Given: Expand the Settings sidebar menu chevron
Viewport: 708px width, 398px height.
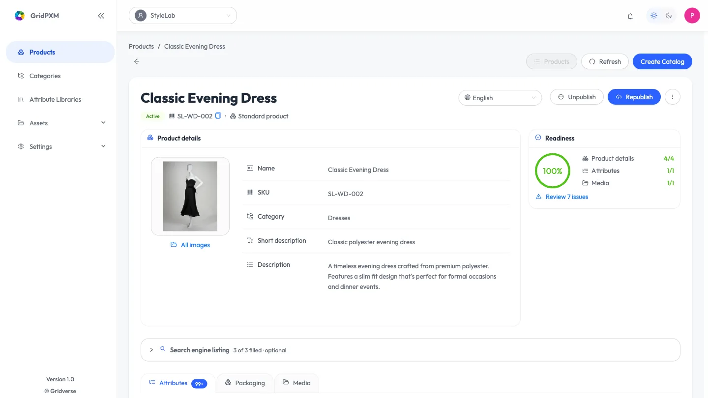Looking at the screenshot, I should click(103, 146).
